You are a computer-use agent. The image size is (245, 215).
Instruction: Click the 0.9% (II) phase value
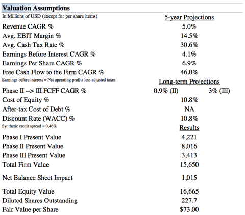click(166, 91)
